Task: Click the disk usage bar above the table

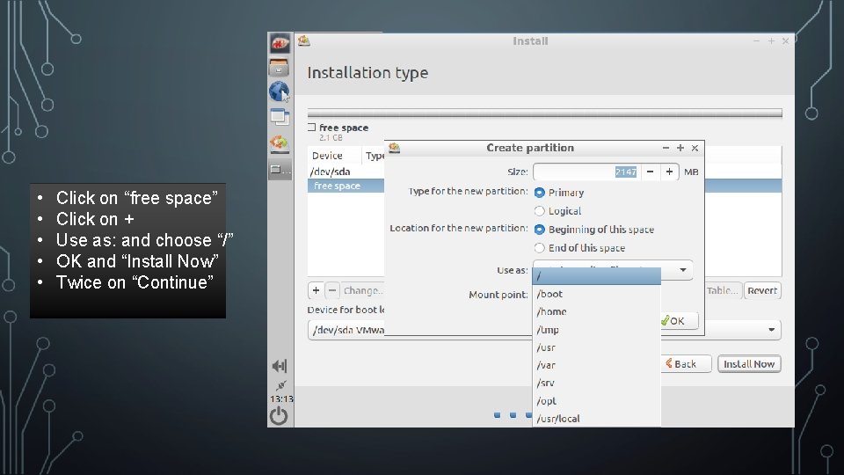Action: [x=544, y=113]
